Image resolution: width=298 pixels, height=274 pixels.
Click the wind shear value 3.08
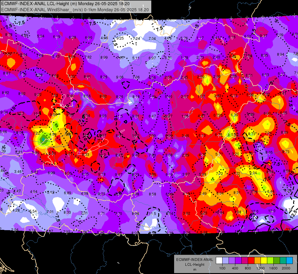(x=169, y=155)
